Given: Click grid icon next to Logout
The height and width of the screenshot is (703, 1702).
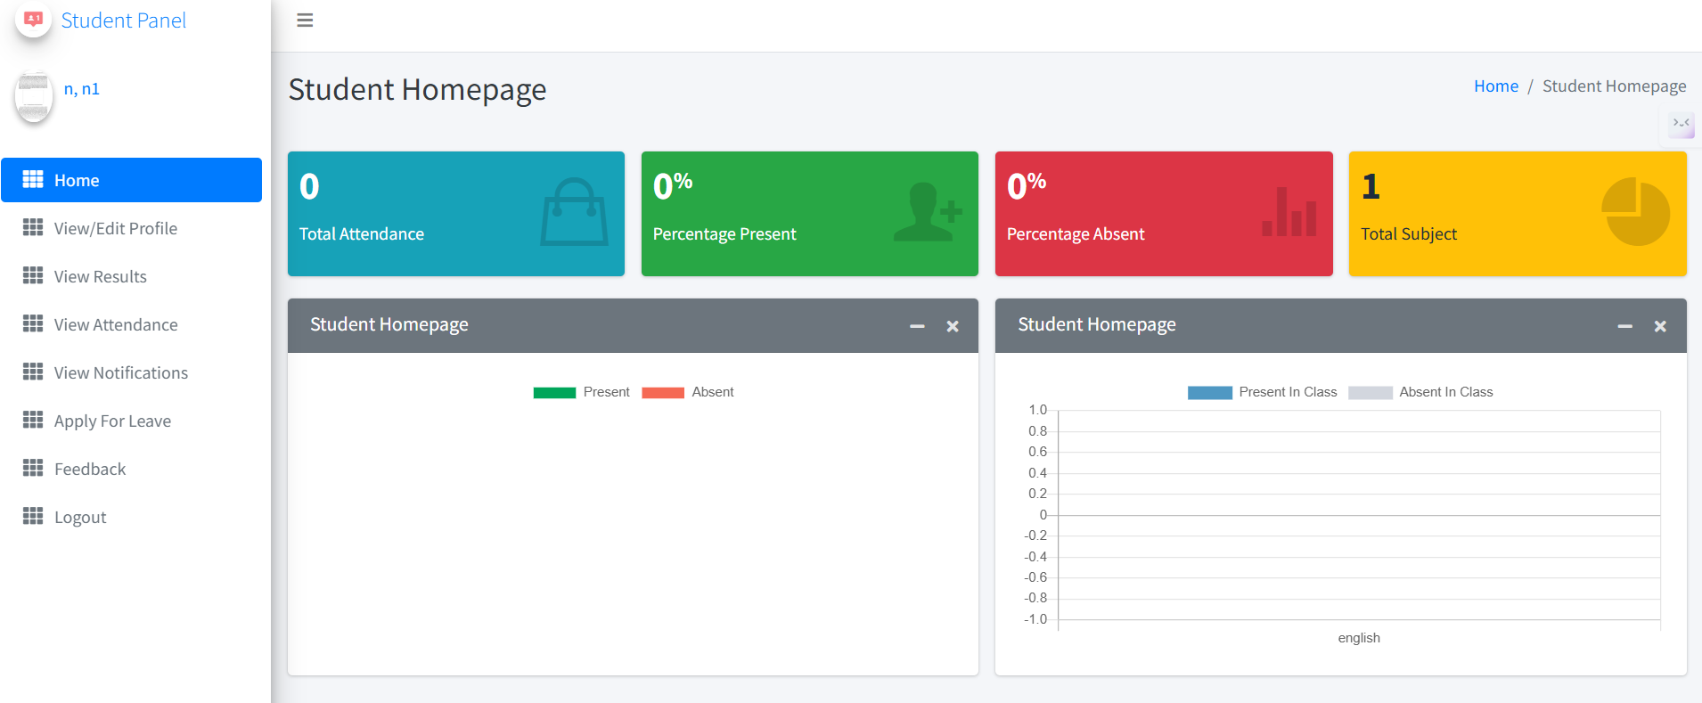Looking at the screenshot, I should (33, 516).
